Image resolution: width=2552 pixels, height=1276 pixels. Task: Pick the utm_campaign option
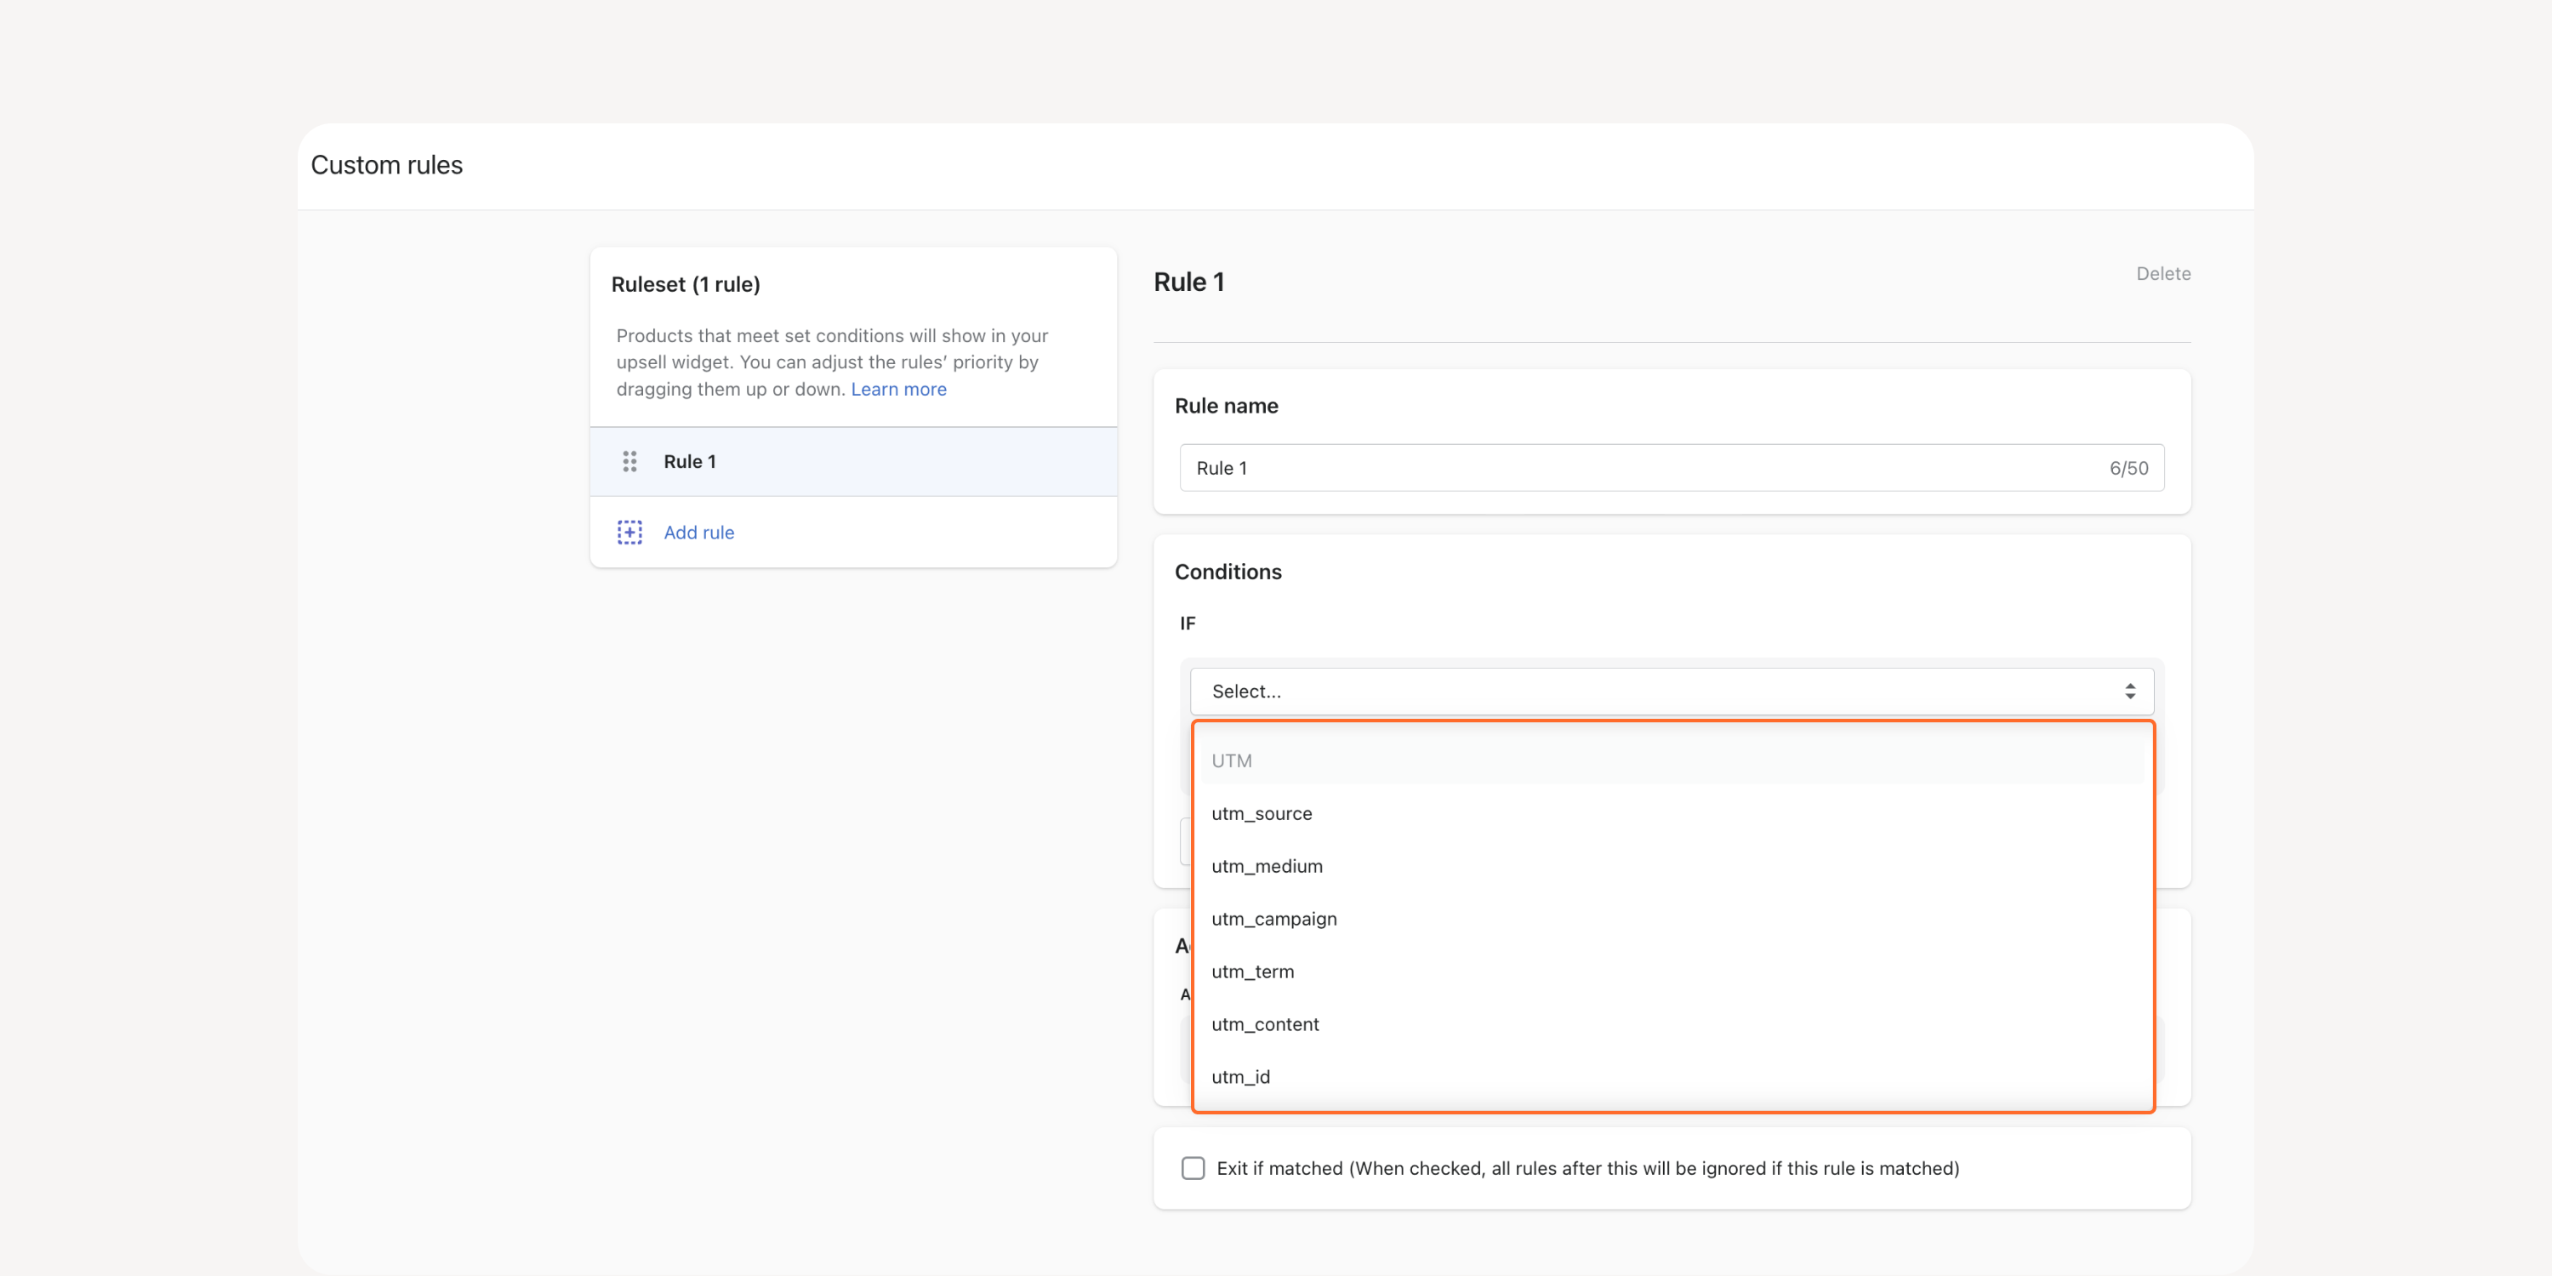point(1673,919)
